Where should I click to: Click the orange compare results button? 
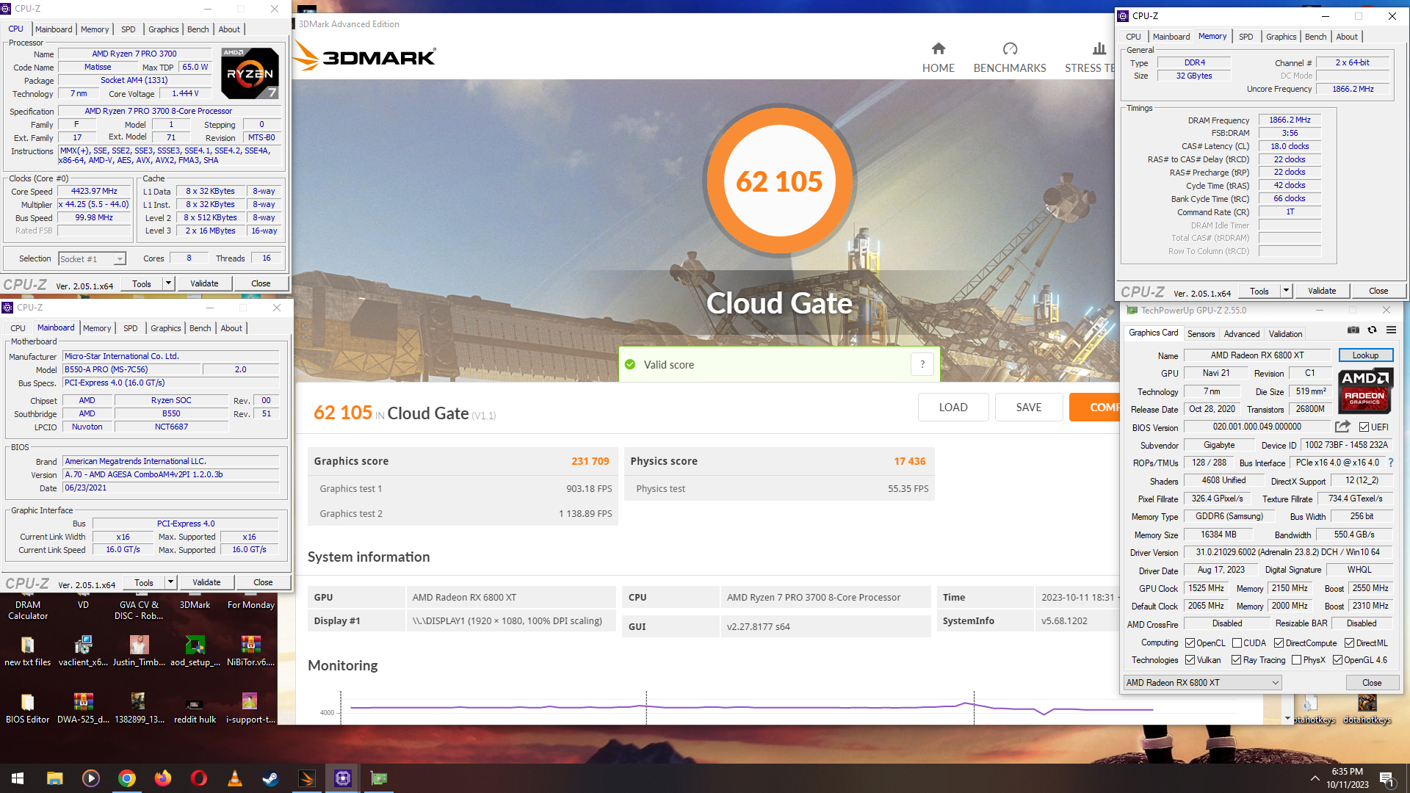[1093, 407]
